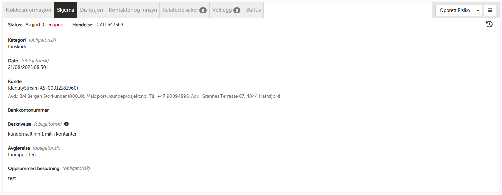The width and height of the screenshot is (502, 195).
Task: Open the history clock icon
Action: click(x=489, y=24)
